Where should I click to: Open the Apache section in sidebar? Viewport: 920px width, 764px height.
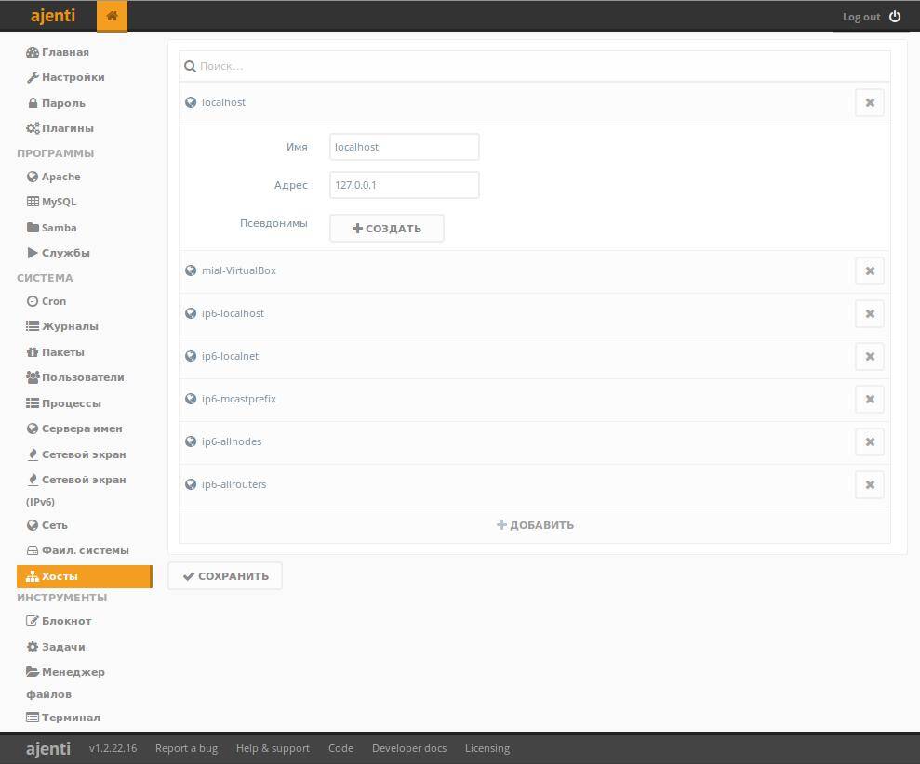point(60,177)
